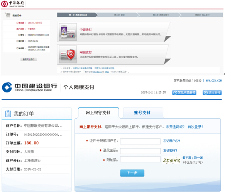Click the 第一步 选择支付方式 step

click(x=78, y=15)
